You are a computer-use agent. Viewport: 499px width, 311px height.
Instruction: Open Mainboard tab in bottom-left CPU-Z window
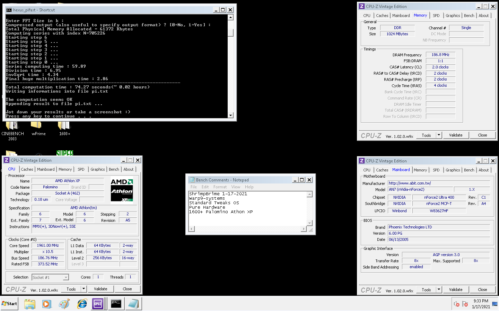46,169
